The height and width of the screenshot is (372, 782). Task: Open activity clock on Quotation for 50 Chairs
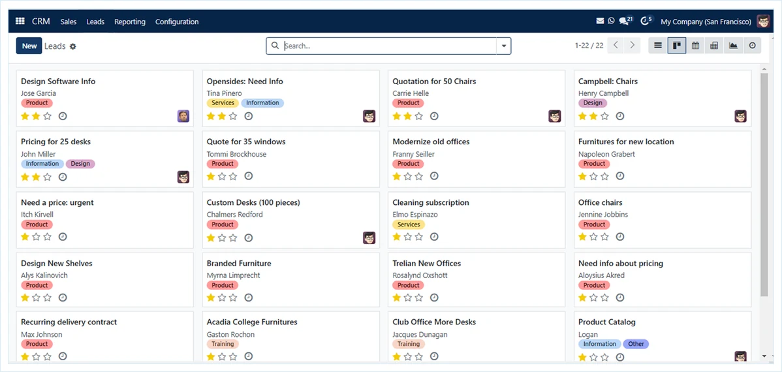(434, 116)
